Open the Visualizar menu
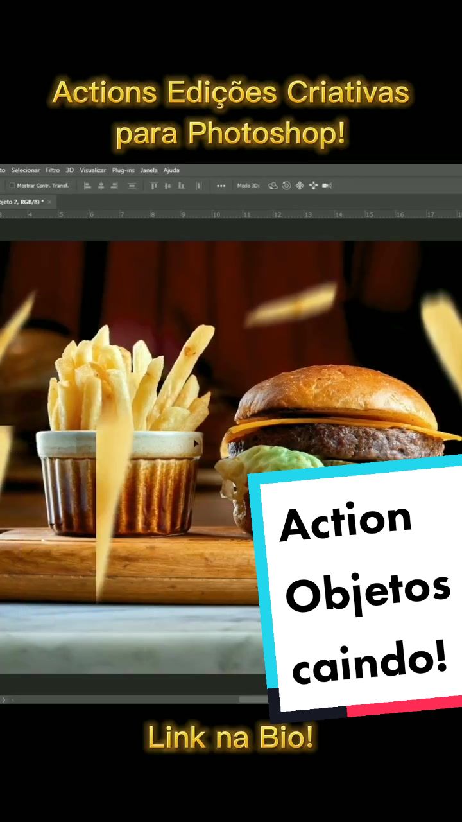Viewport: 462px width, 822px height. click(x=93, y=170)
